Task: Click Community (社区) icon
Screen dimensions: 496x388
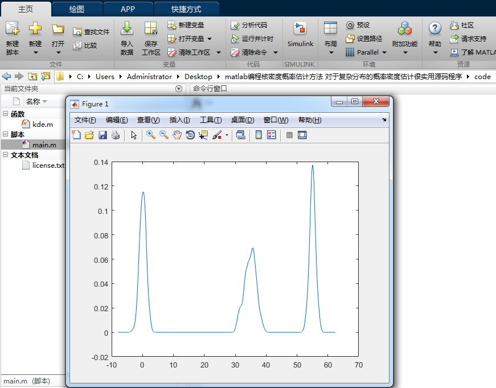Action: (x=454, y=25)
